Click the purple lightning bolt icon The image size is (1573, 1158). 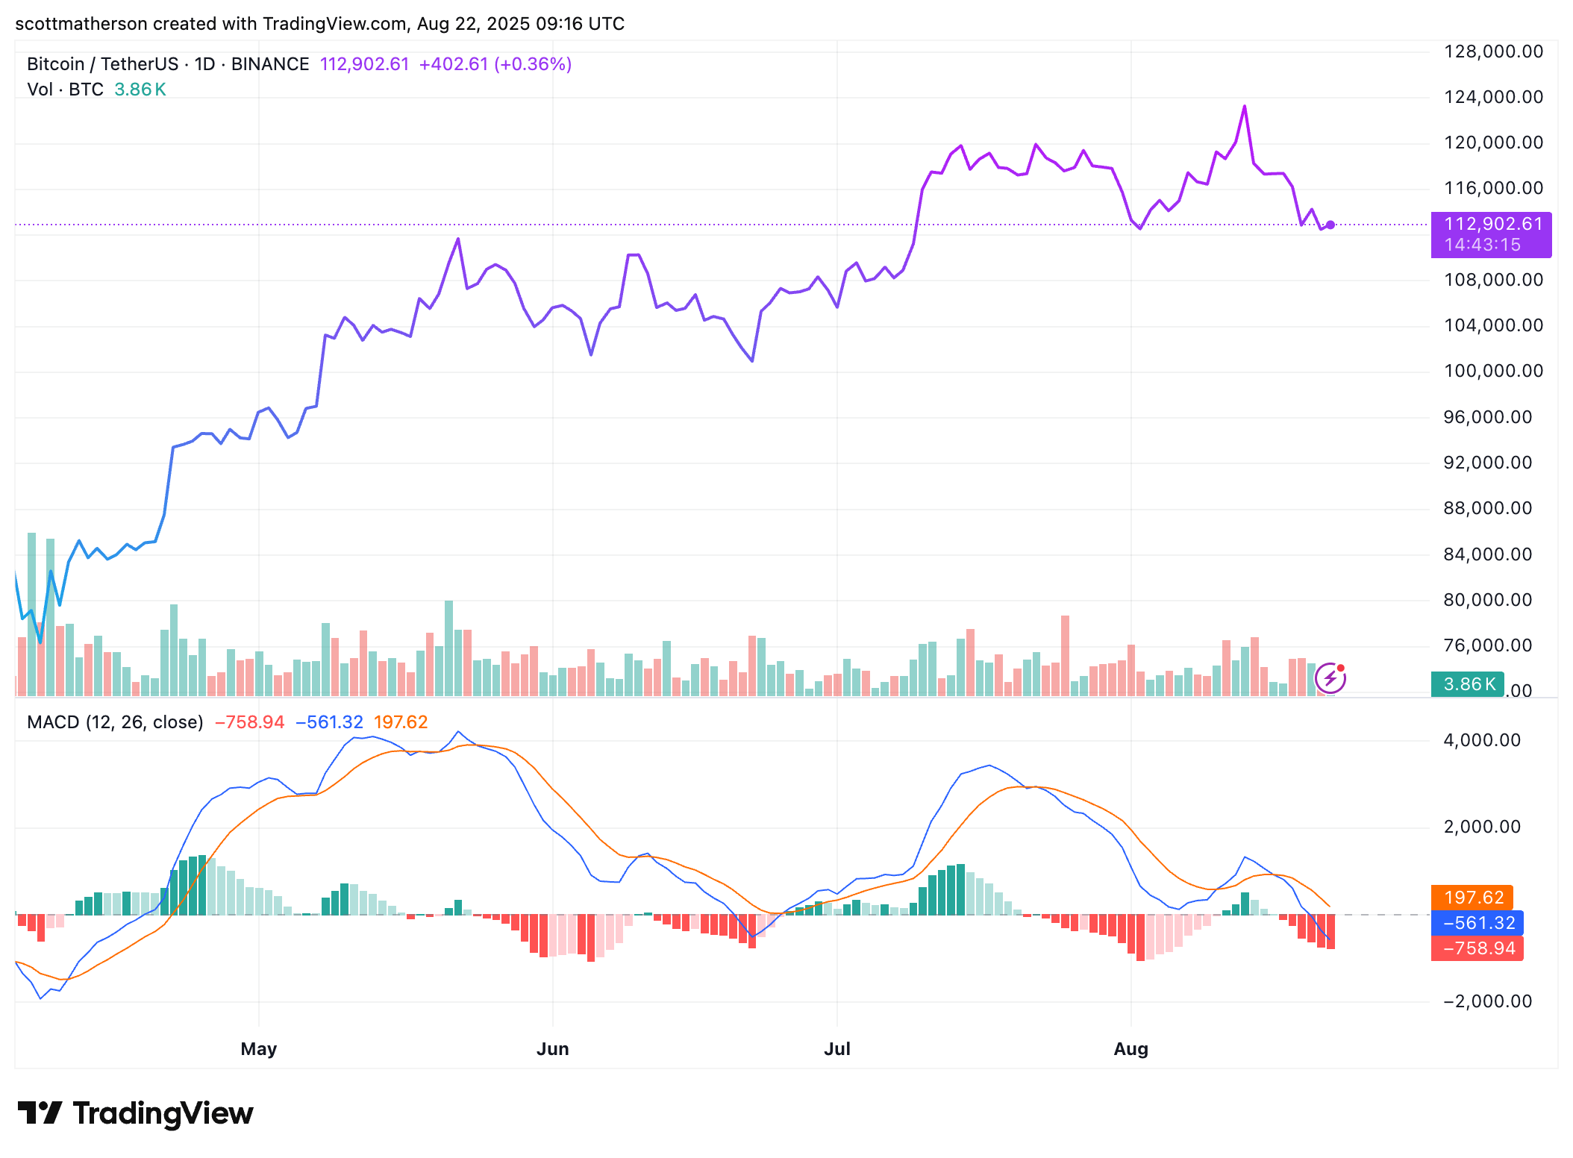tap(1330, 679)
